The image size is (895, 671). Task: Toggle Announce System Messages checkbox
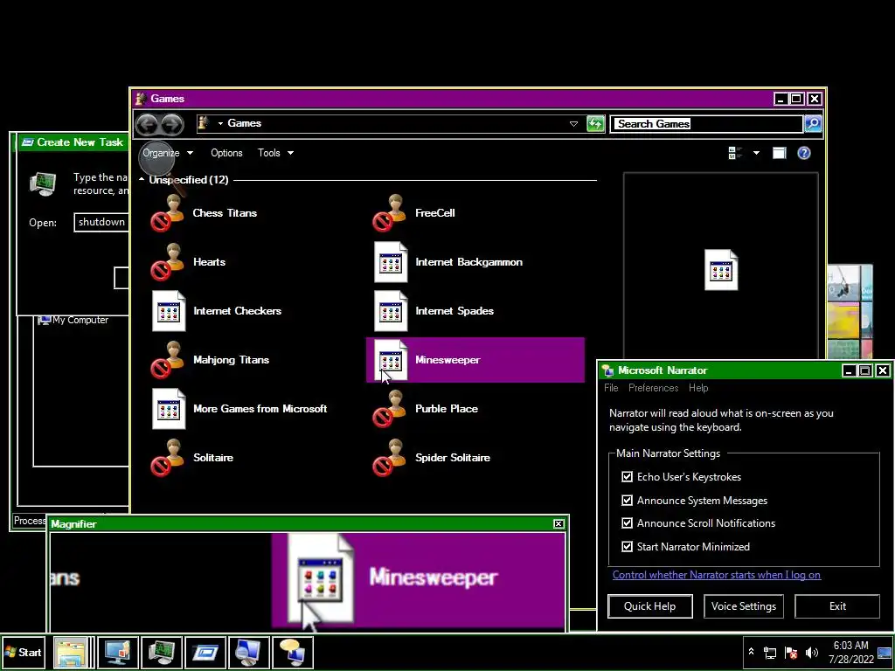(628, 501)
